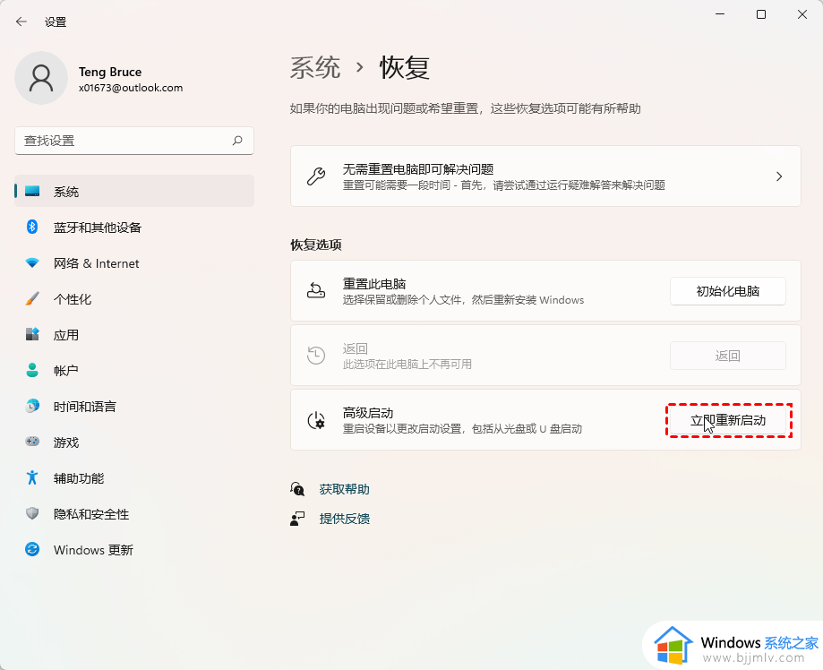823x670 pixels.
Task: Go to 游戏 settings
Action: [x=134, y=442]
